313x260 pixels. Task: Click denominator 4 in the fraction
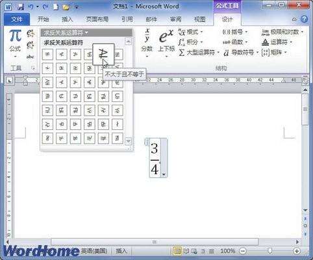pyautogui.click(x=155, y=169)
